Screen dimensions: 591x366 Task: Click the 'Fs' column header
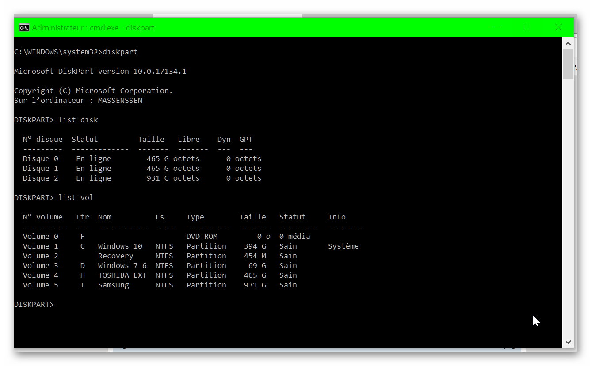click(x=160, y=217)
